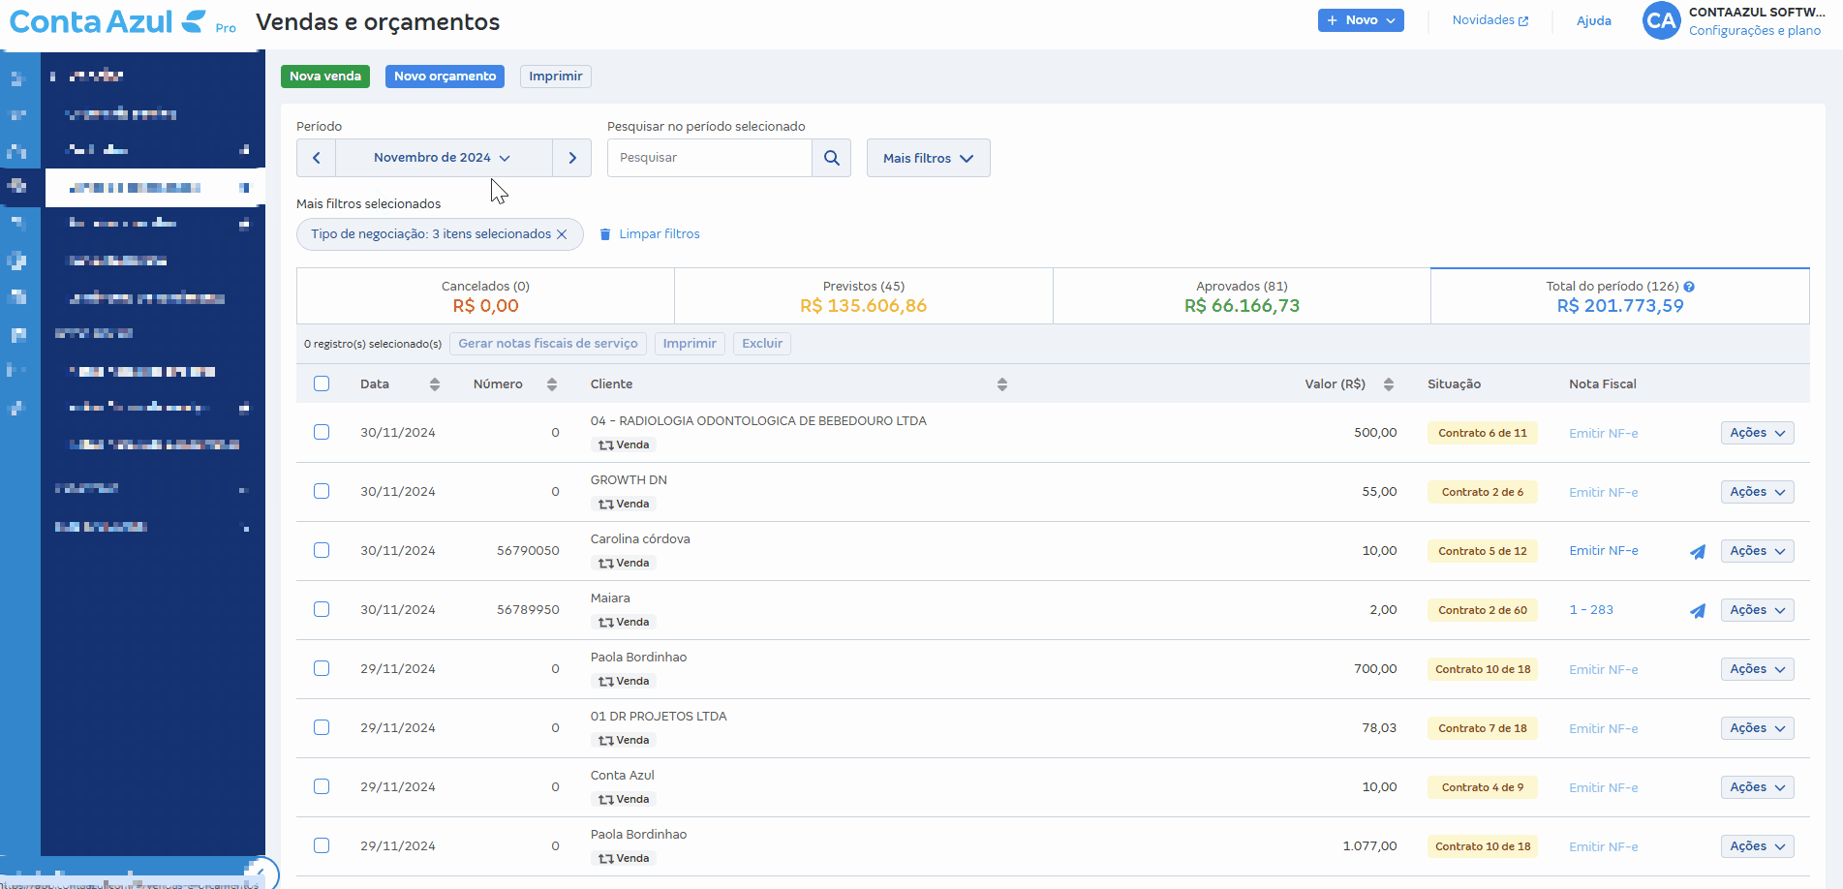The height and width of the screenshot is (889, 1843).
Task: Click the green Nova venda button
Action: pyautogui.click(x=325, y=77)
